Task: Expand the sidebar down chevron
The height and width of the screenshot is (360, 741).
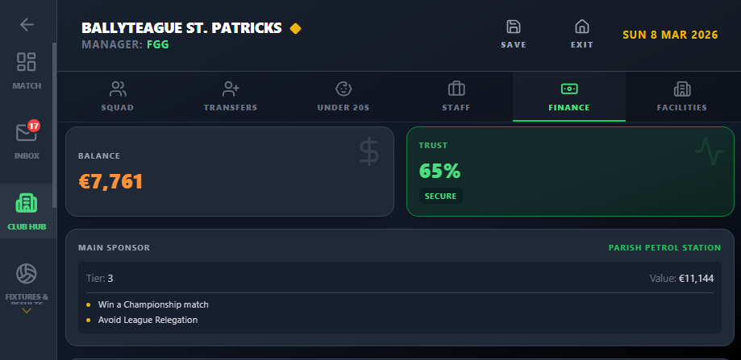Action: click(27, 311)
